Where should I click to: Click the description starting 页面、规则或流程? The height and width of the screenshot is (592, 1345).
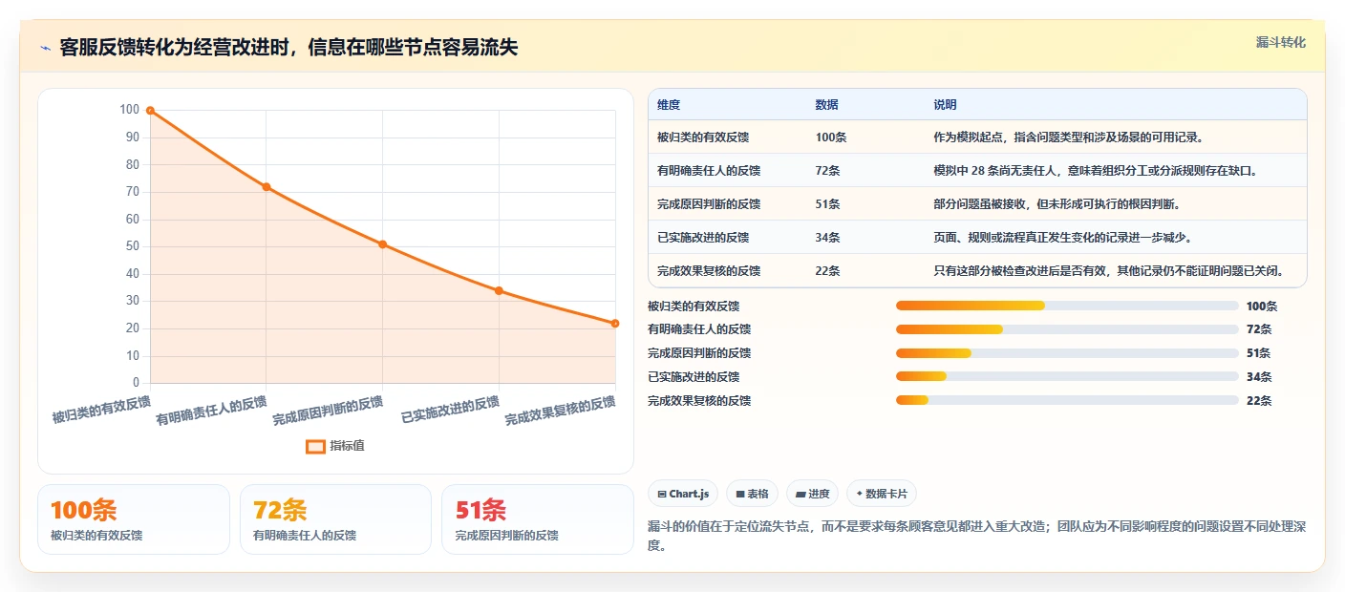click(1064, 238)
